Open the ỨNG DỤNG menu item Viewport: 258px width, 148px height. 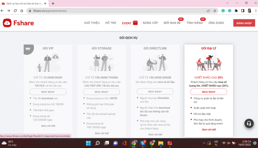(216, 23)
